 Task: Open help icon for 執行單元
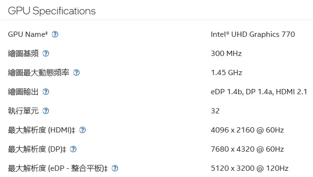pyautogui.click(x=46, y=111)
